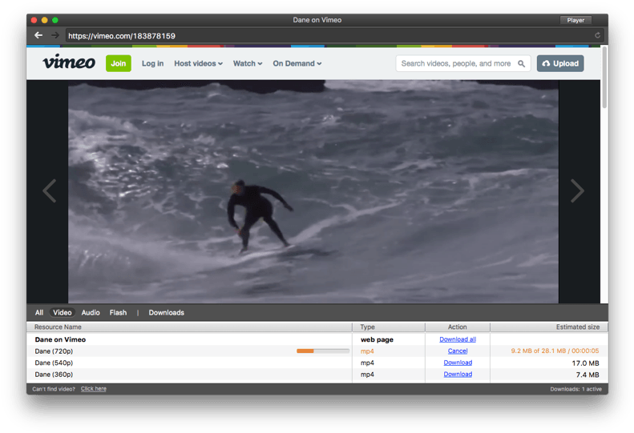Viewport: 634px width, 433px height.
Task: Show the next video with the right chevron
Action: tap(577, 190)
